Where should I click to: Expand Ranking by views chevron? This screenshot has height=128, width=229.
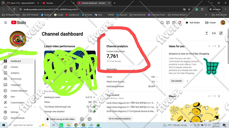(x=94, y=98)
